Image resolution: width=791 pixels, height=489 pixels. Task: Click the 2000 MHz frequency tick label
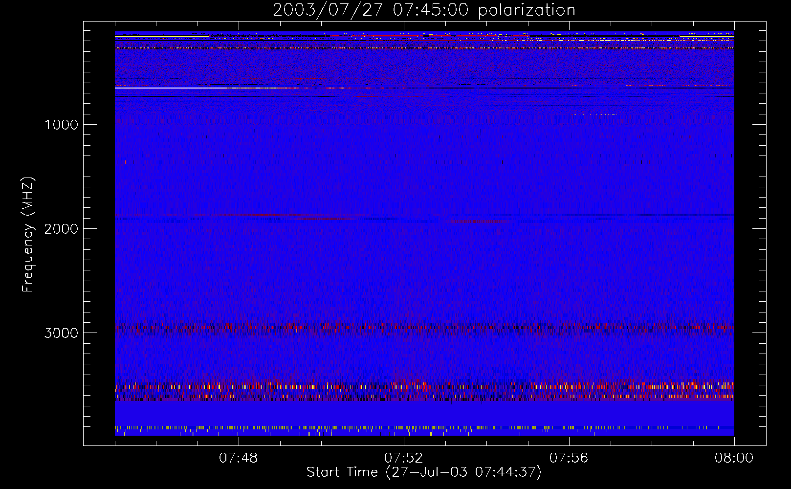click(61, 229)
